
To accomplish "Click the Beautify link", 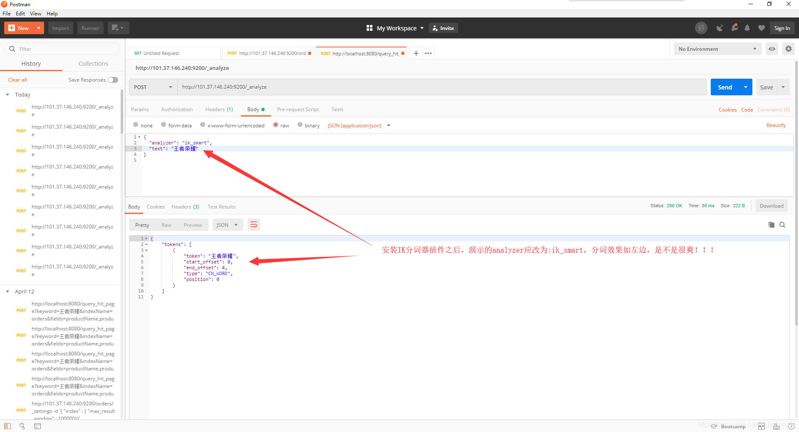I will click(x=776, y=125).
